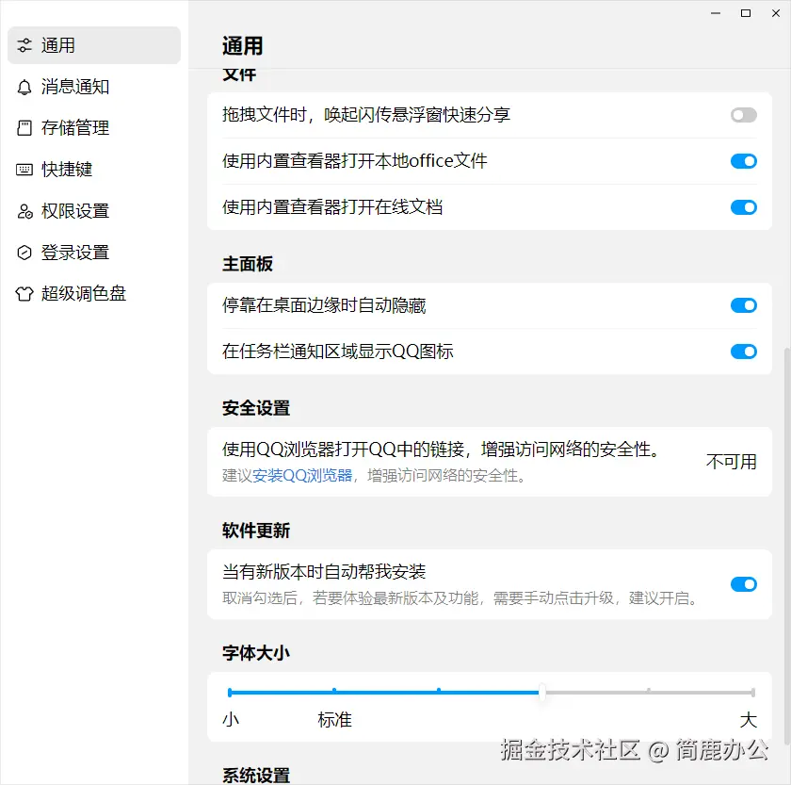
Task: Disable opening local office files with built-in viewer
Action: tap(743, 160)
